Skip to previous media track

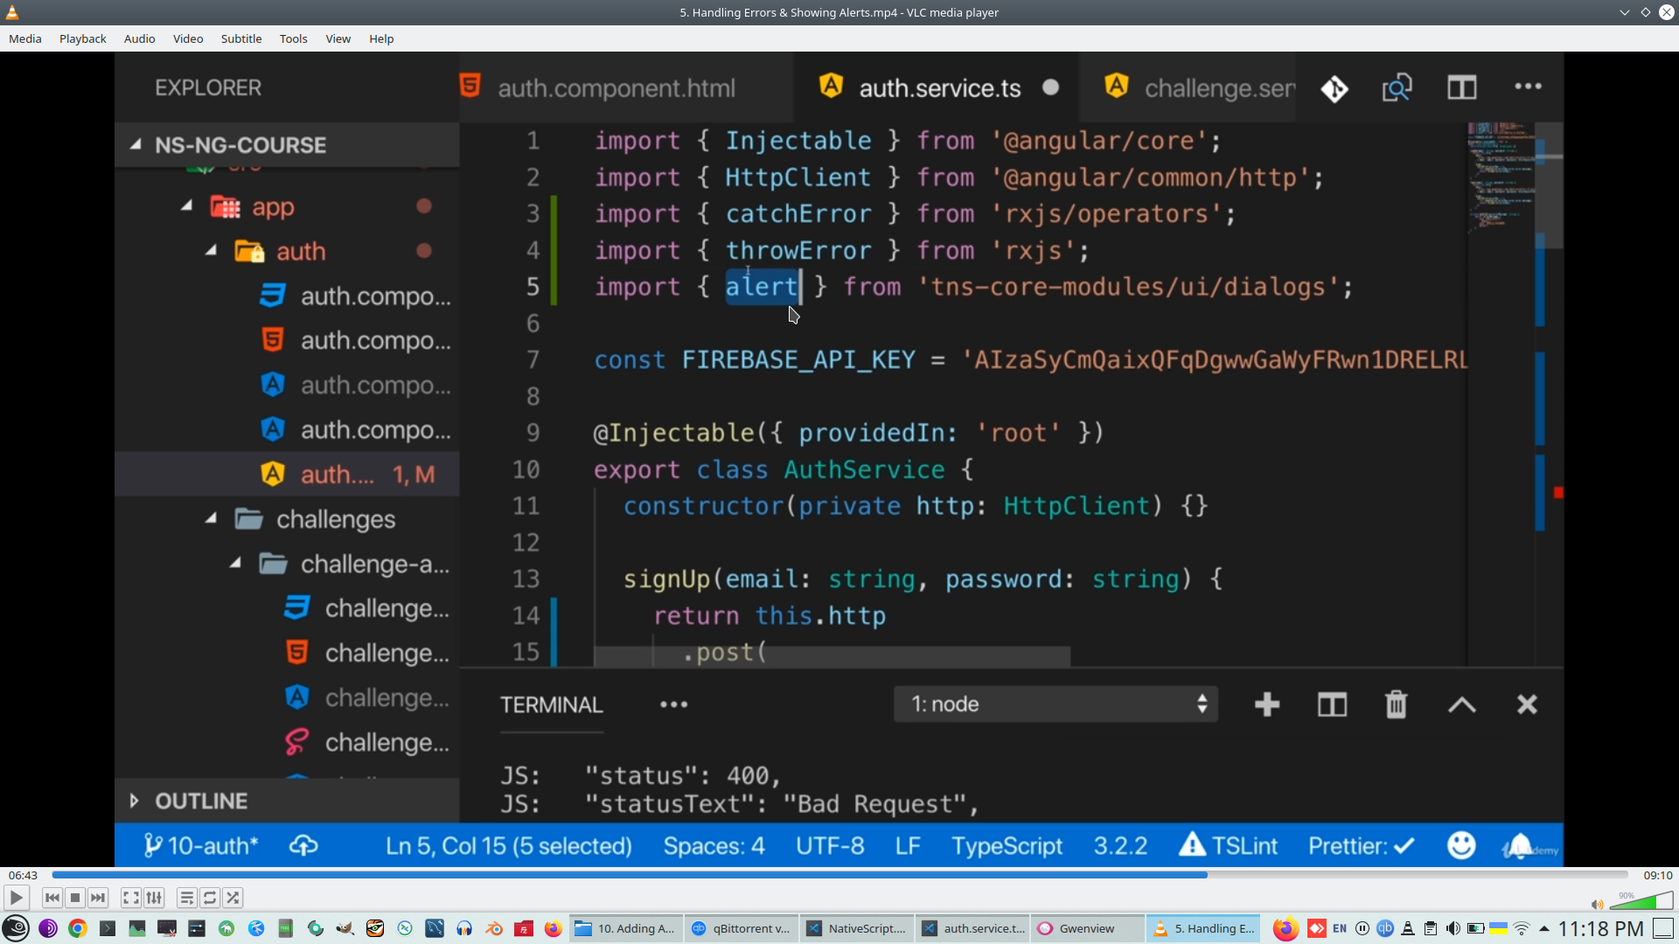[52, 898]
